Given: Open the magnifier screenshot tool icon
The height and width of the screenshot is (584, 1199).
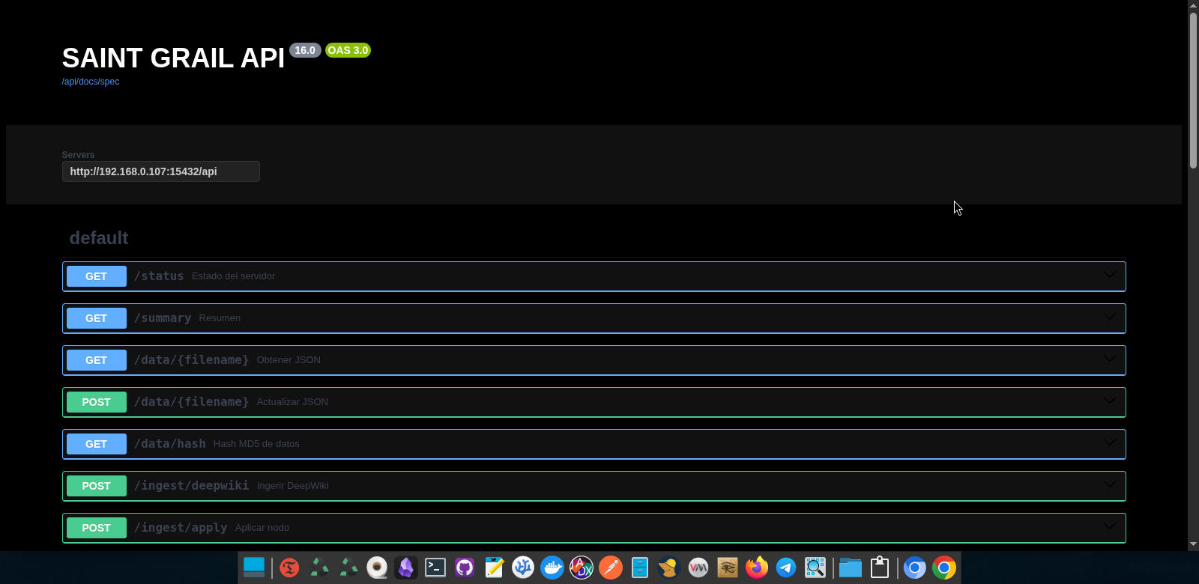Looking at the screenshot, I should click(x=815, y=568).
